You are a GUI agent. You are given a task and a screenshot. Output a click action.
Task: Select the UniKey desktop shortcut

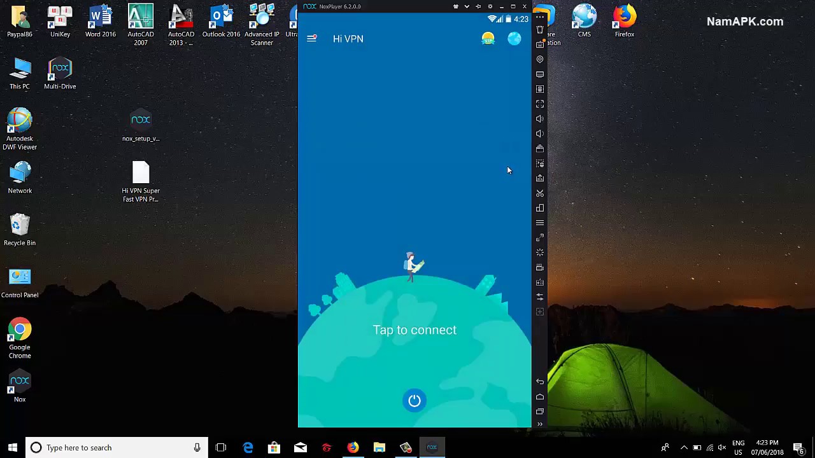point(60,22)
